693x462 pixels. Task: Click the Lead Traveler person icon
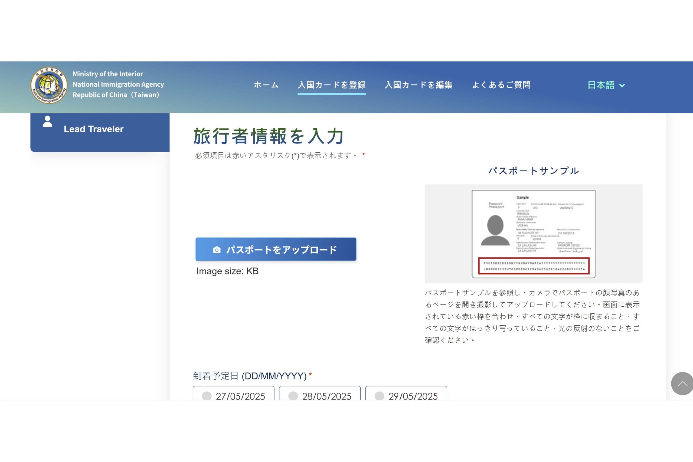coord(47,122)
